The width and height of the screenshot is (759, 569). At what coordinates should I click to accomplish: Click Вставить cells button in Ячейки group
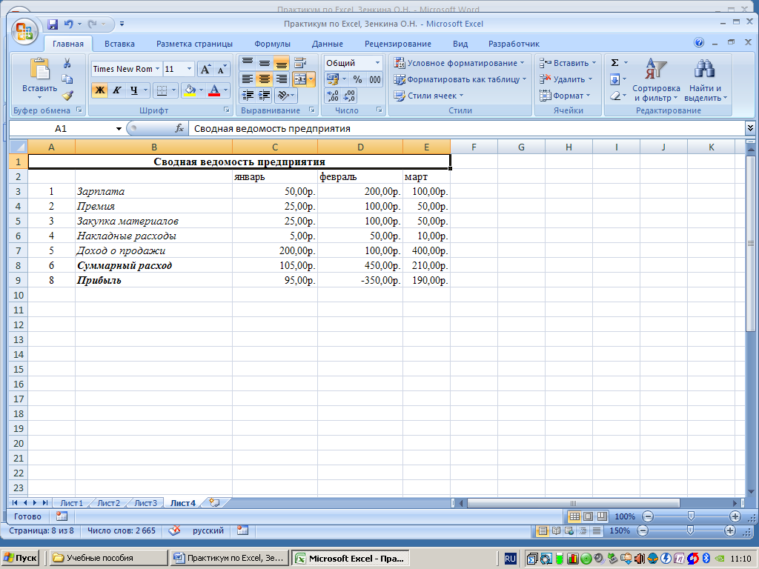coord(568,63)
